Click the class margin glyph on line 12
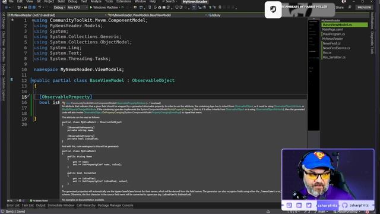Viewport: 380px width, 214px height. coord(12,79)
